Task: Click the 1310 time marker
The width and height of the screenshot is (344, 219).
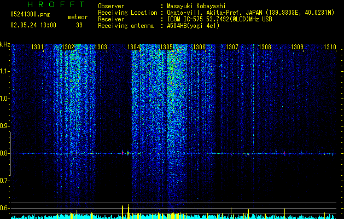Action: (x=330, y=47)
